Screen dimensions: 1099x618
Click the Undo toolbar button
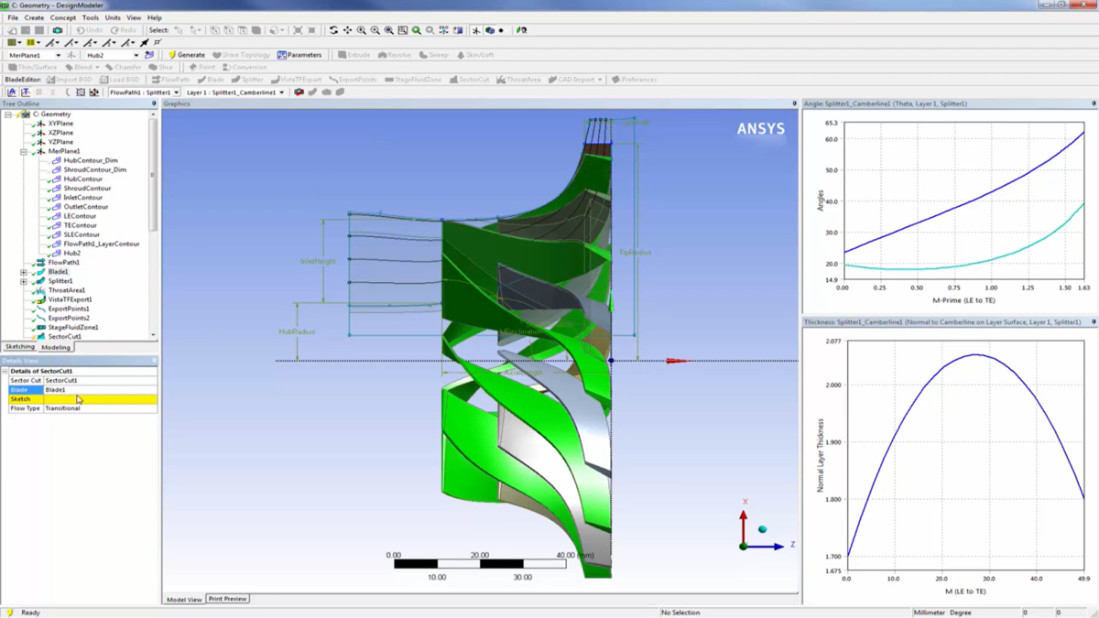point(89,30)
